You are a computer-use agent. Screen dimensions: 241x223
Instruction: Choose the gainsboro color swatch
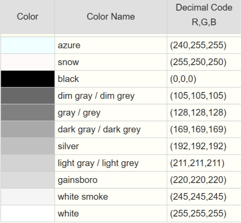click(28, 180)
